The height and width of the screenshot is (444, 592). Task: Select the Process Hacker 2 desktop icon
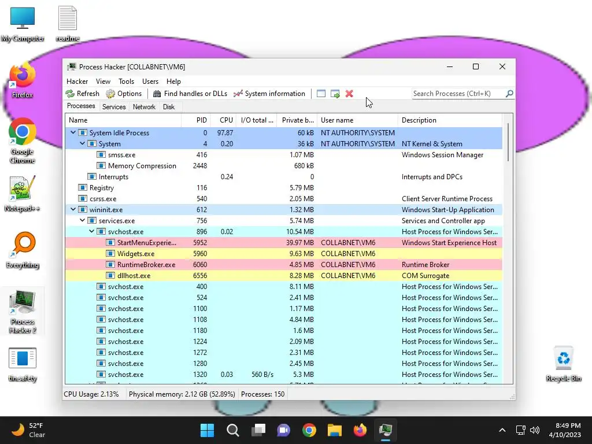pos(23,312)
